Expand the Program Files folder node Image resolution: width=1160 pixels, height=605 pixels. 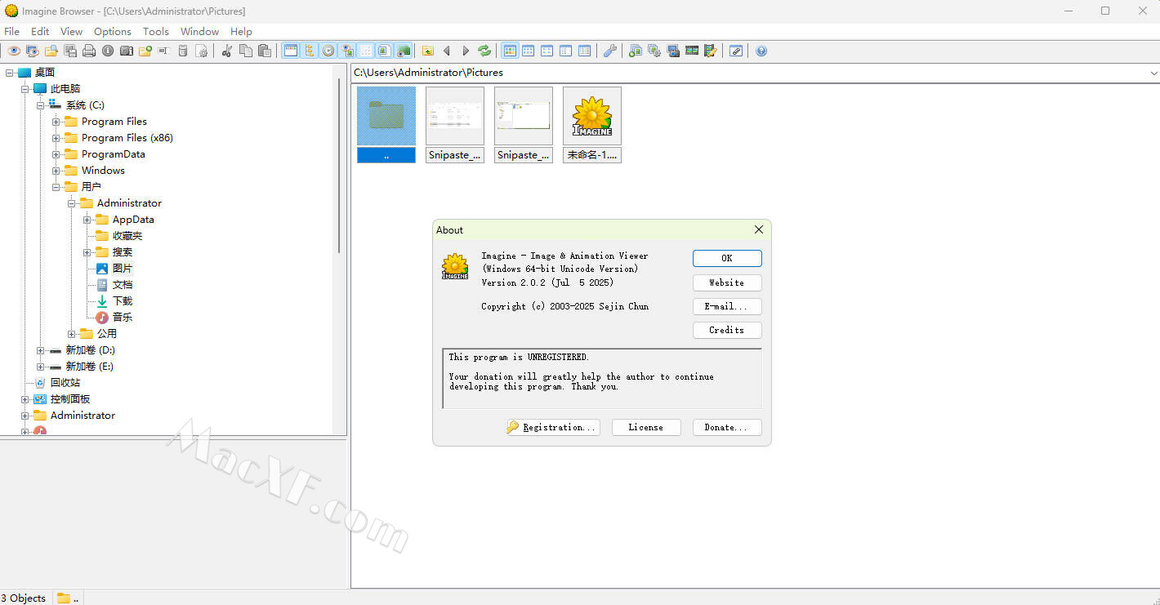point(56,122)
